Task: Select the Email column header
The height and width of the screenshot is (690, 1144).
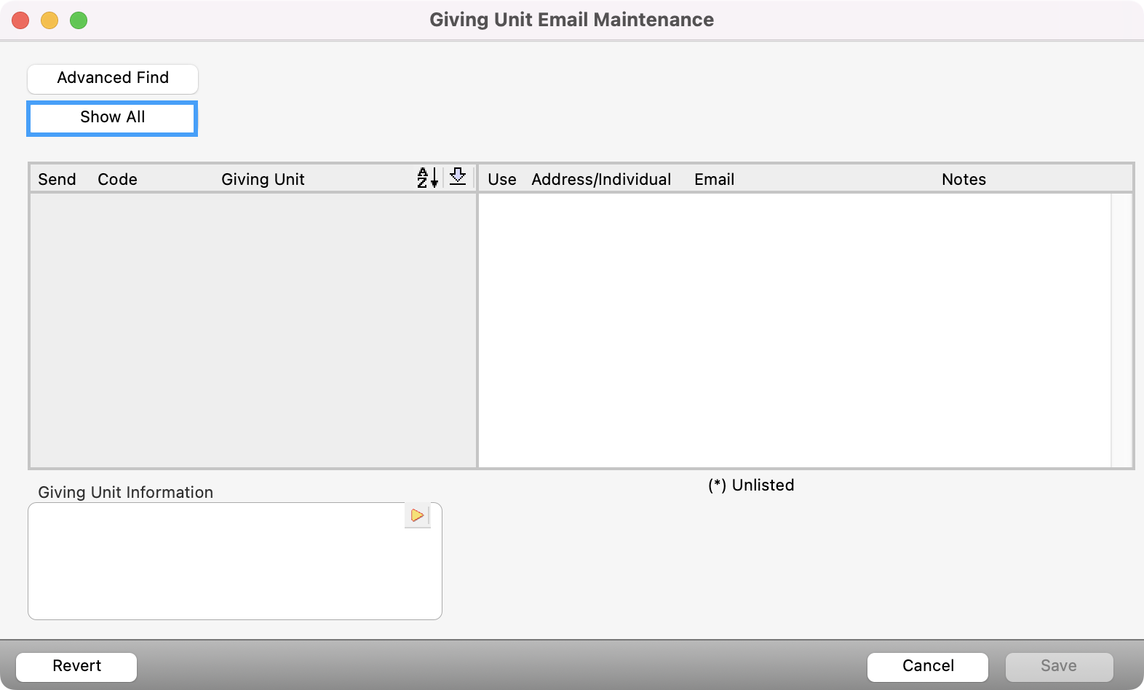Action: [714, 179]
